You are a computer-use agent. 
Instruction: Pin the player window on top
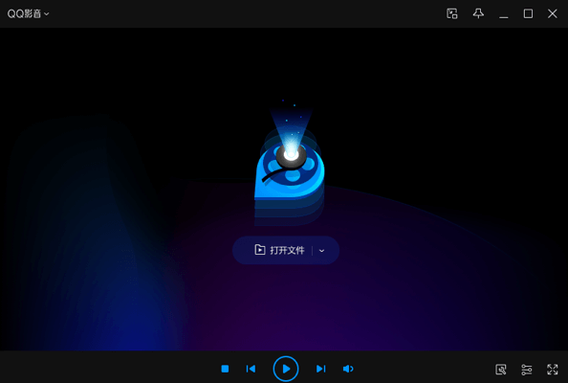478,13
